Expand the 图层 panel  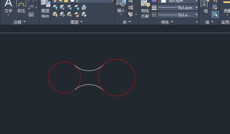coord(77,22)
